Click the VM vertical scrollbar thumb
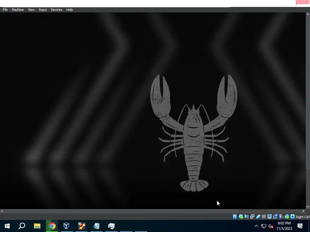Screen dimensions: 310x232 308,93
